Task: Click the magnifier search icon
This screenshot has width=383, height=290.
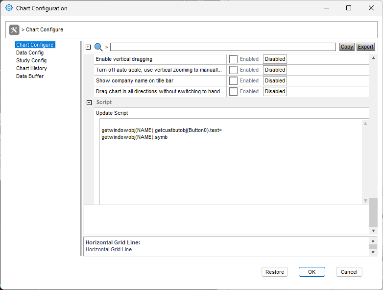Action: [98, 47]
